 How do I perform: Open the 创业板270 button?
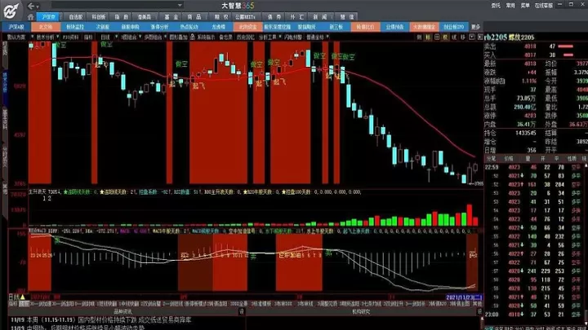(x=454, y=27)
